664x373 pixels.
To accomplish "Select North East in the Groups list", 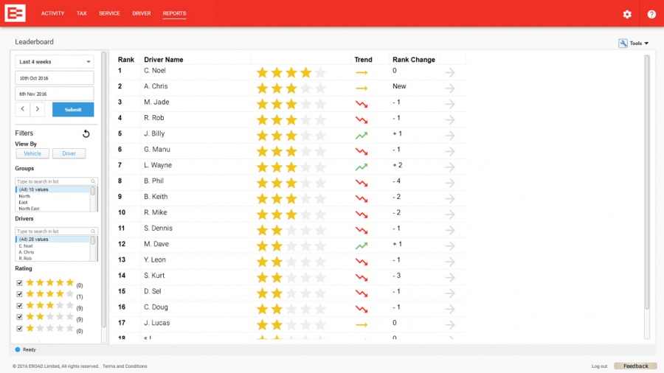I will coord(30,209).
